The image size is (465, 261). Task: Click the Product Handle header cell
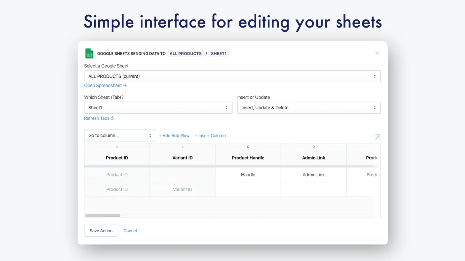click(x=248, y=158)
